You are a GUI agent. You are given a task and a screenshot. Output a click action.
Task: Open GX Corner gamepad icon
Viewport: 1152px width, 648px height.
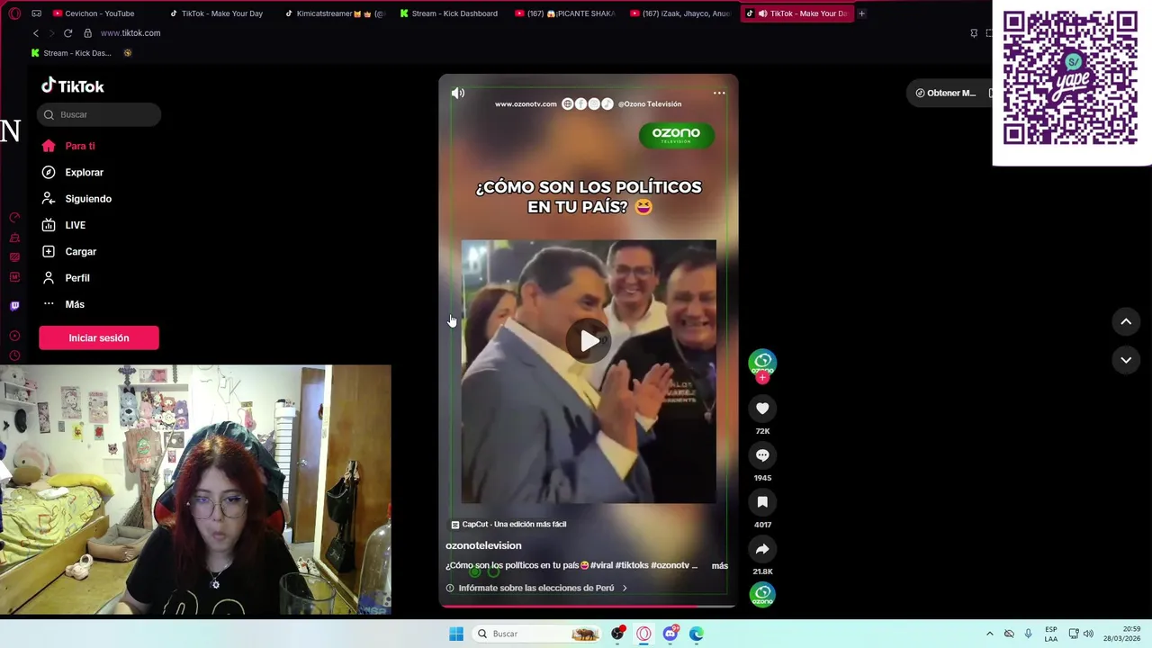36,13
